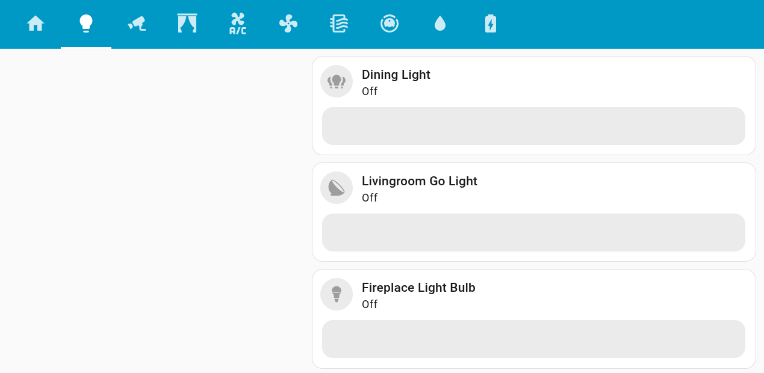This screenshot has height=373, width=764.
Task: Toggle the Livingroom Go Light icon
Action: (337, 188)
